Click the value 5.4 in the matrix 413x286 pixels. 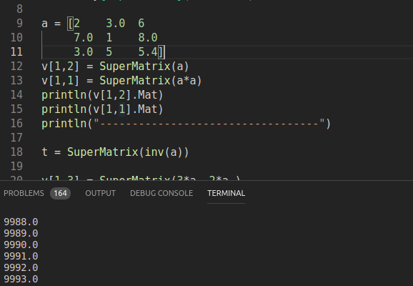click(148, 52)
